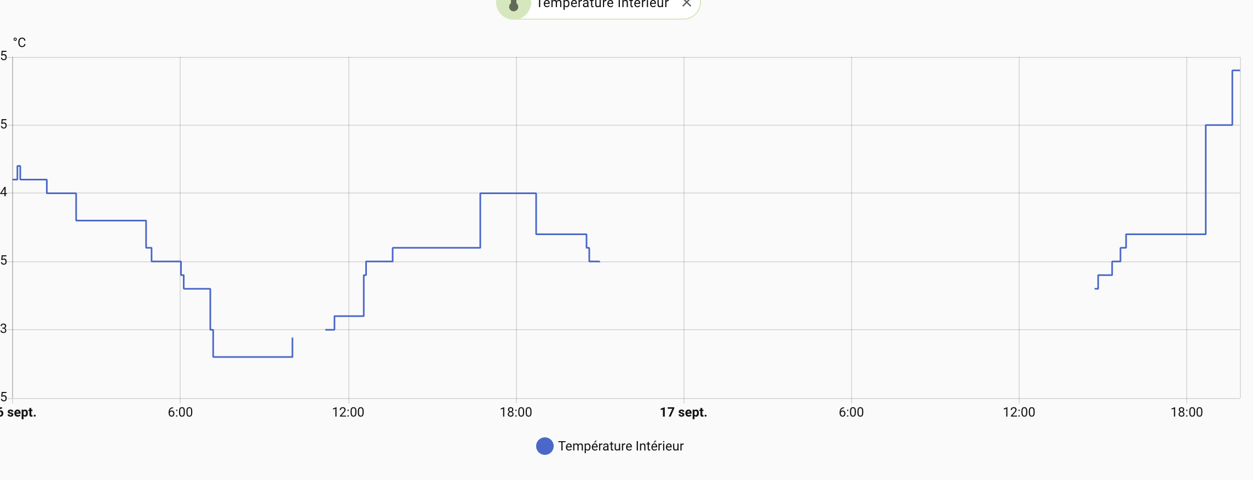1253x480 pixels.
Task: Click the empty chart area above second 6:00
Action: [851, 219]
